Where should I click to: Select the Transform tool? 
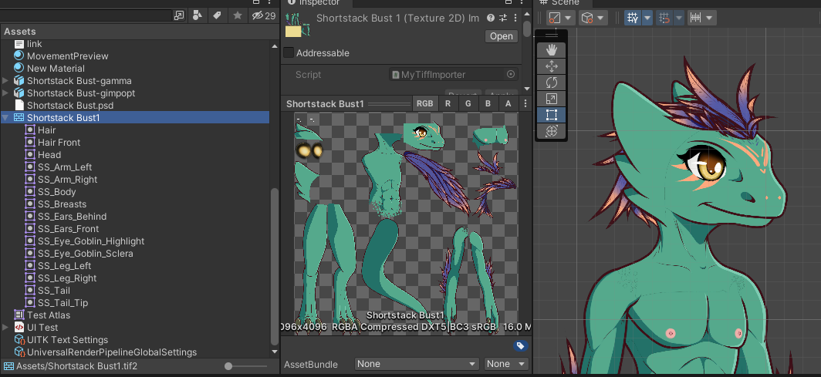(551, 131)
